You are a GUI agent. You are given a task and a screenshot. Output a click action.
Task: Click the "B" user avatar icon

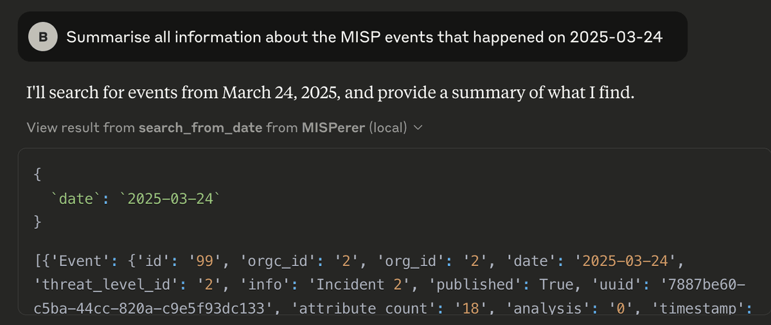43,37
